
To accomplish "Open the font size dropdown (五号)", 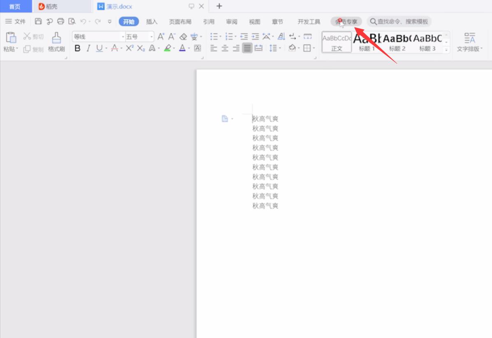I will click(x=151, y=37).
